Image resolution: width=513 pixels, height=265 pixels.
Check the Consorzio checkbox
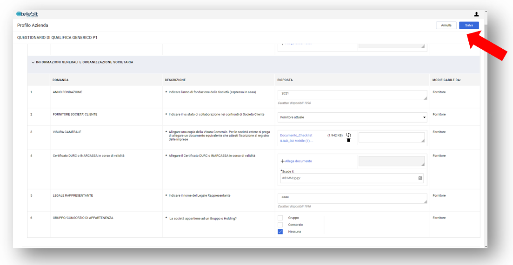[280, 225]
